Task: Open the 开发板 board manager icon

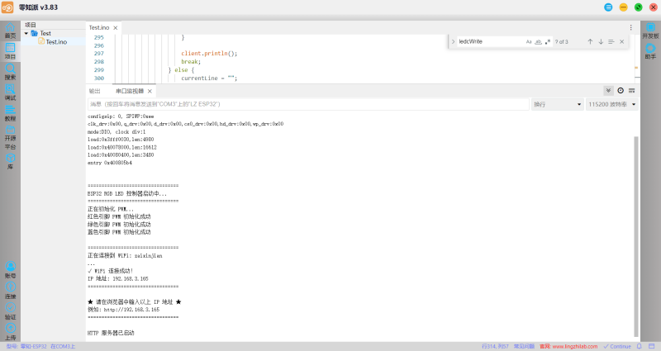Action: tap(650, 31)
